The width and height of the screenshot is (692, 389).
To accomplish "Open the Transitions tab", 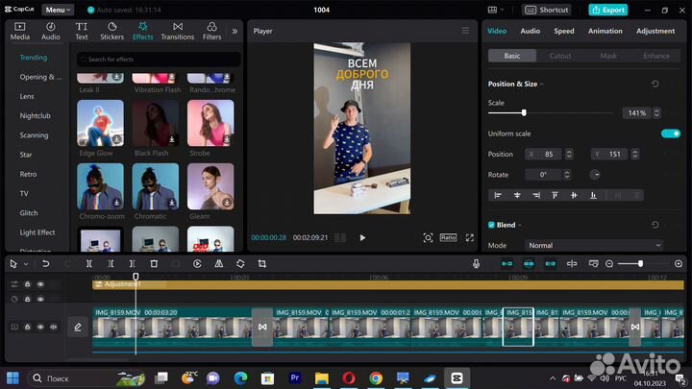I will (x=178, y=32).
